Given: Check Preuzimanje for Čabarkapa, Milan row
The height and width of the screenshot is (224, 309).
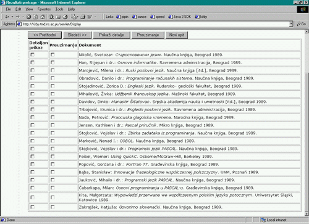Looking at the screenshot, I should tap(53, 188).
